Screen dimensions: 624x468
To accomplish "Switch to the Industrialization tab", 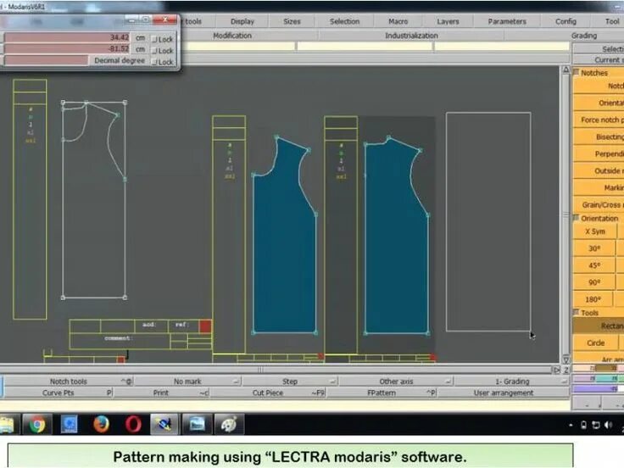I will [411, 36].
